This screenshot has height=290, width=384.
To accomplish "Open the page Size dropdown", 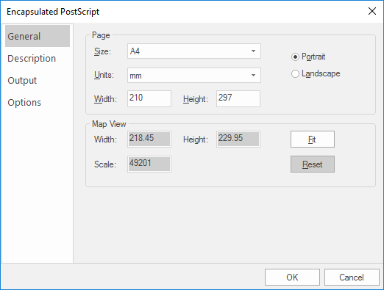I will tap(194, 51).
